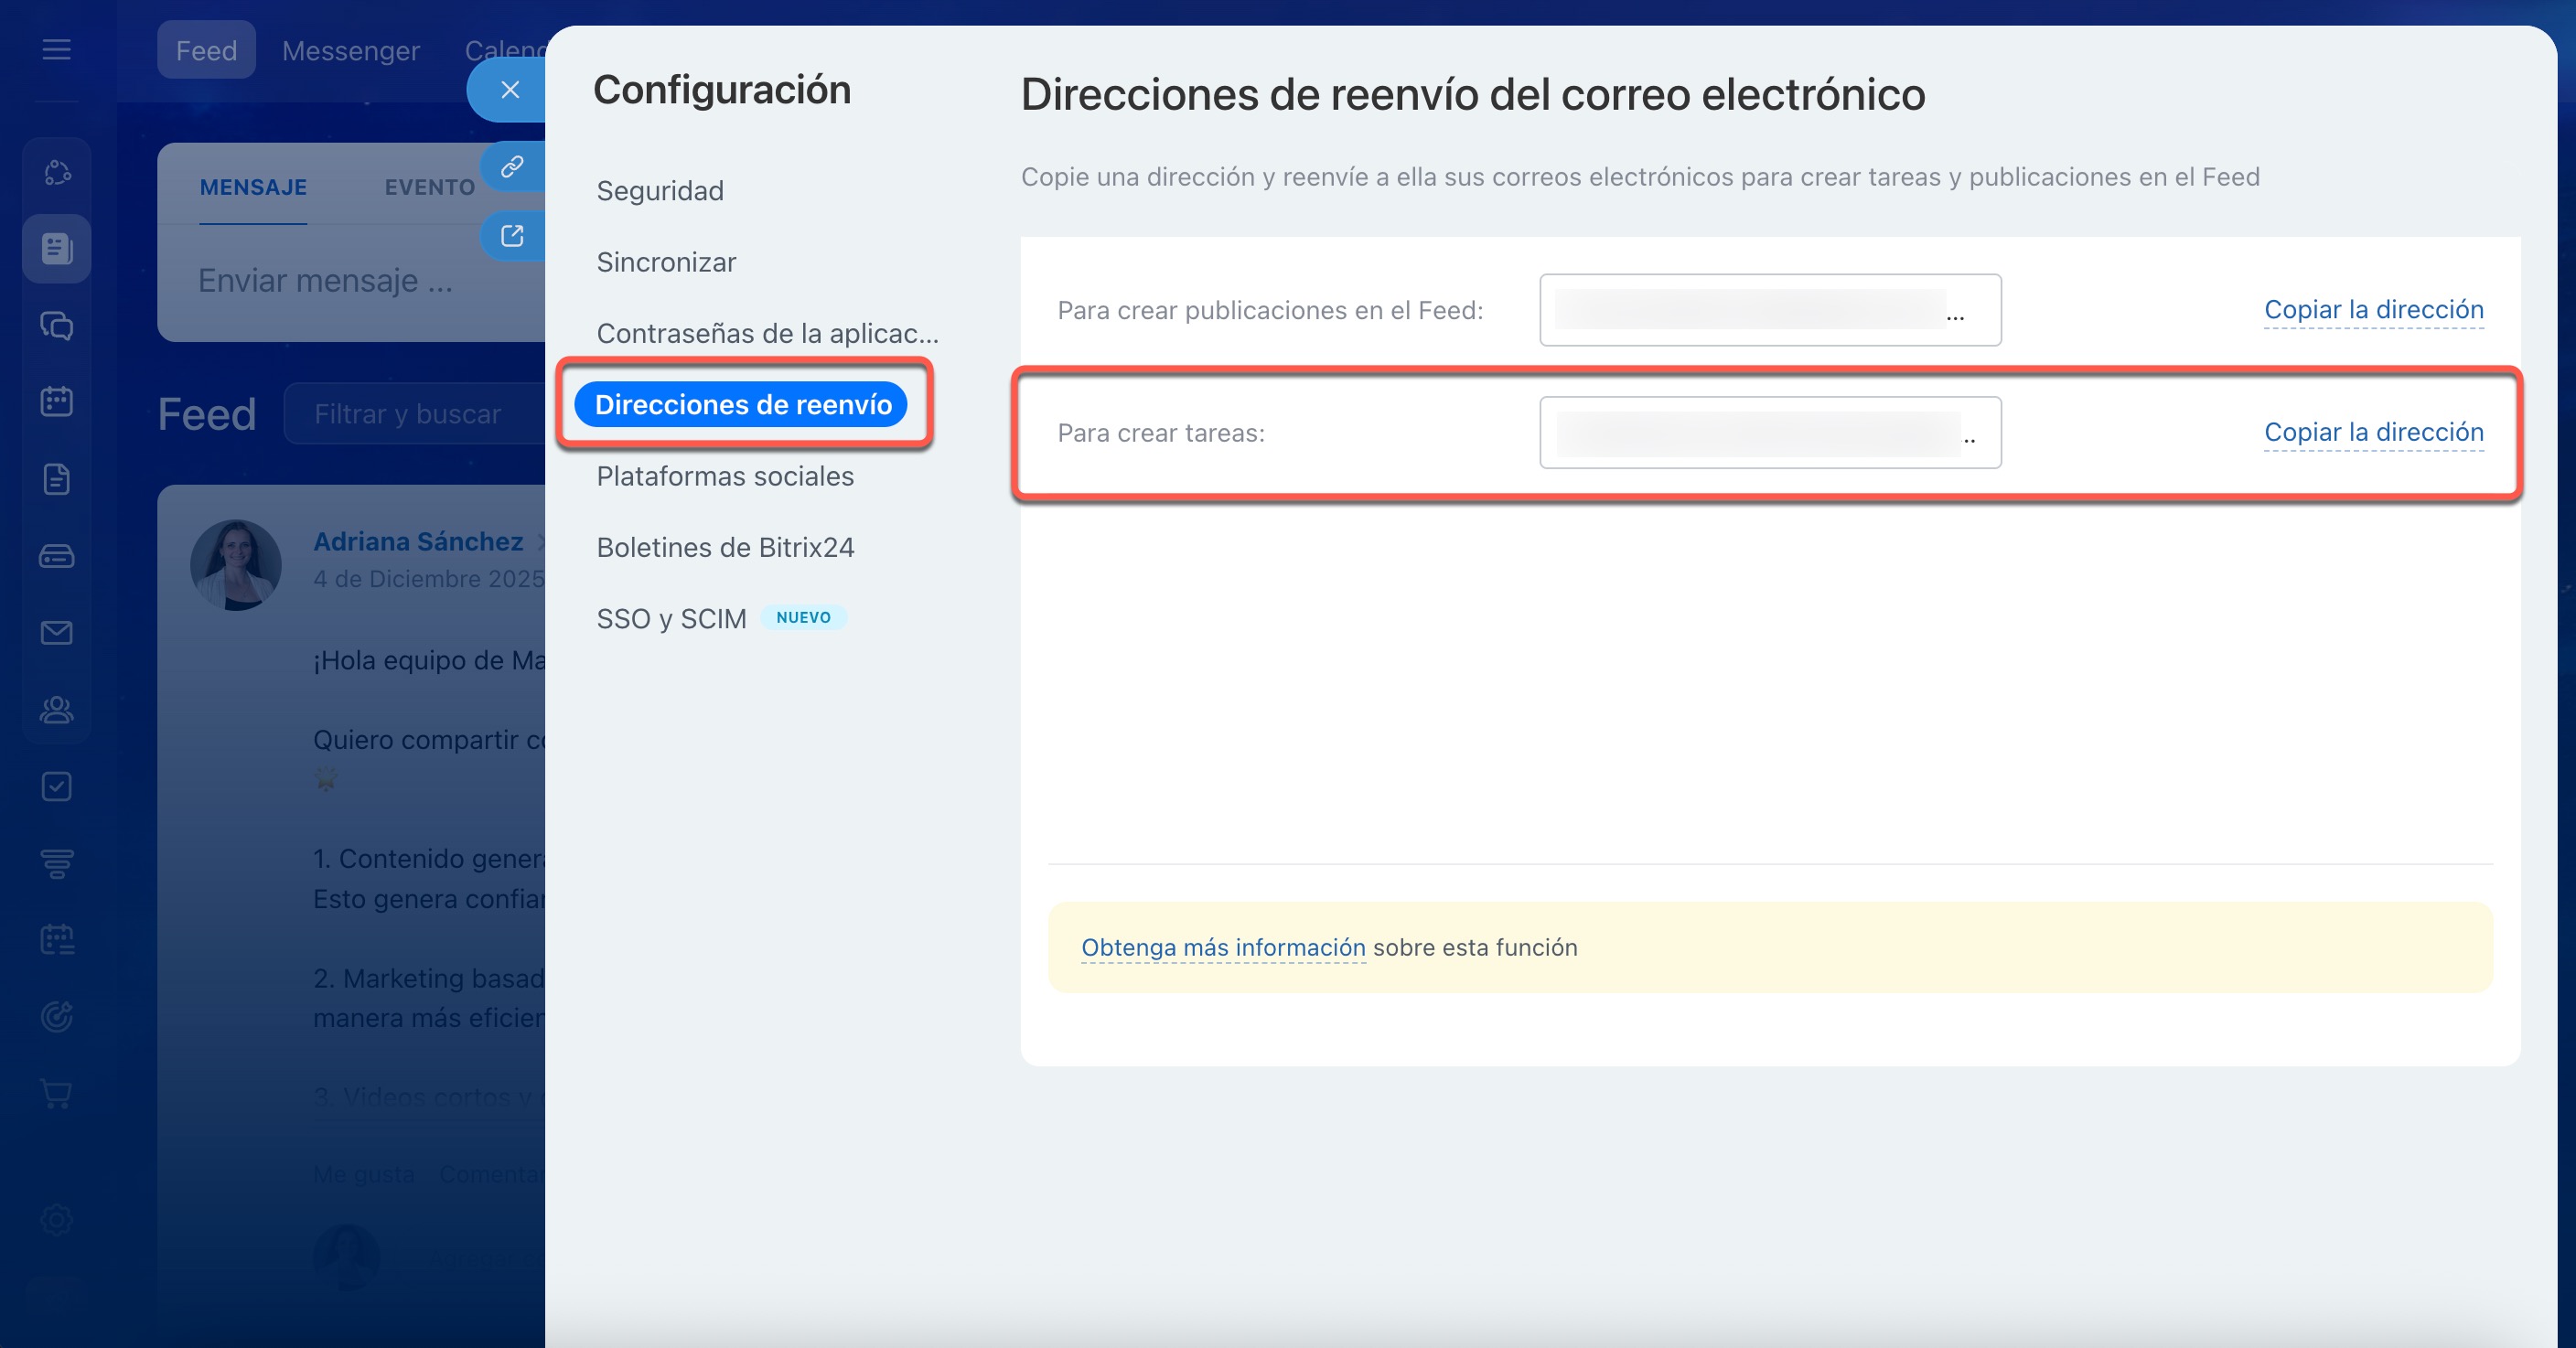This screenshot has width=2576, height=1348.
Task: Open the Obtenga más información link
Action: (x=1222, y=947)
